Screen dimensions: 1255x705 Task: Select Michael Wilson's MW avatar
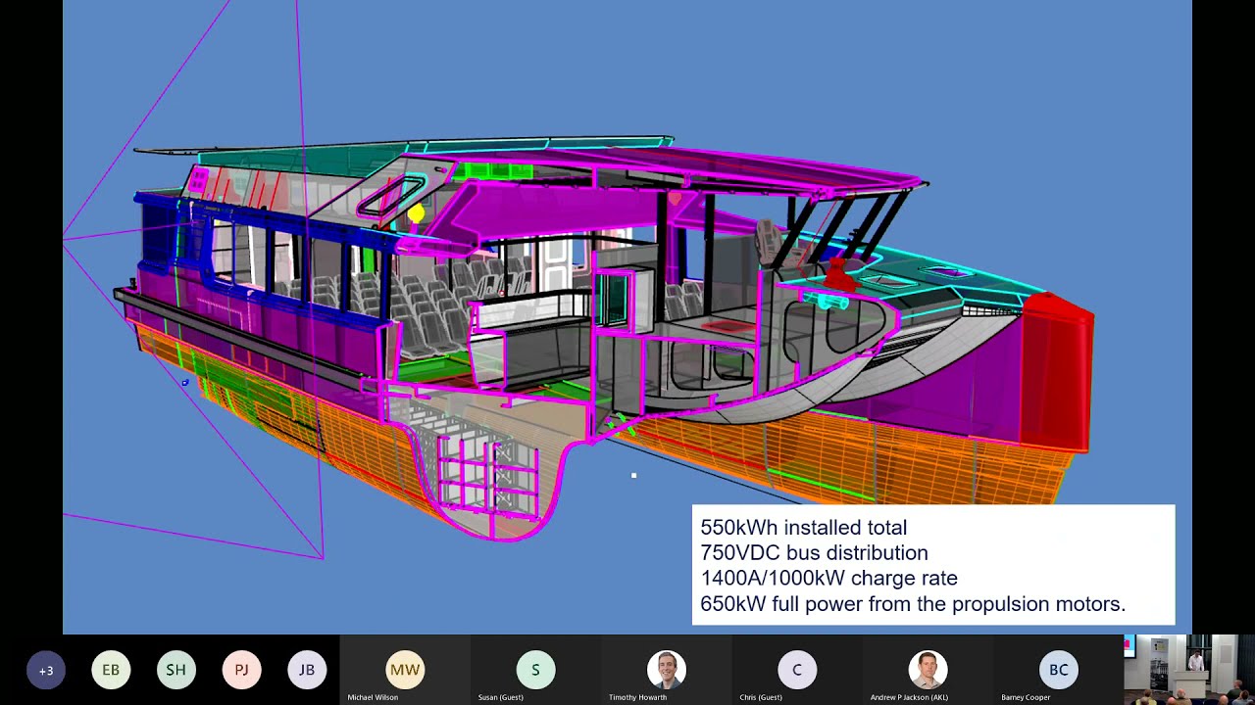[405, 670]
